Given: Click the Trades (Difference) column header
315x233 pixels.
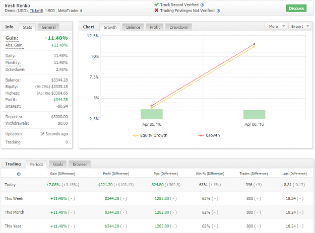Looking at the screenshot, I should [x=254, y=174].
